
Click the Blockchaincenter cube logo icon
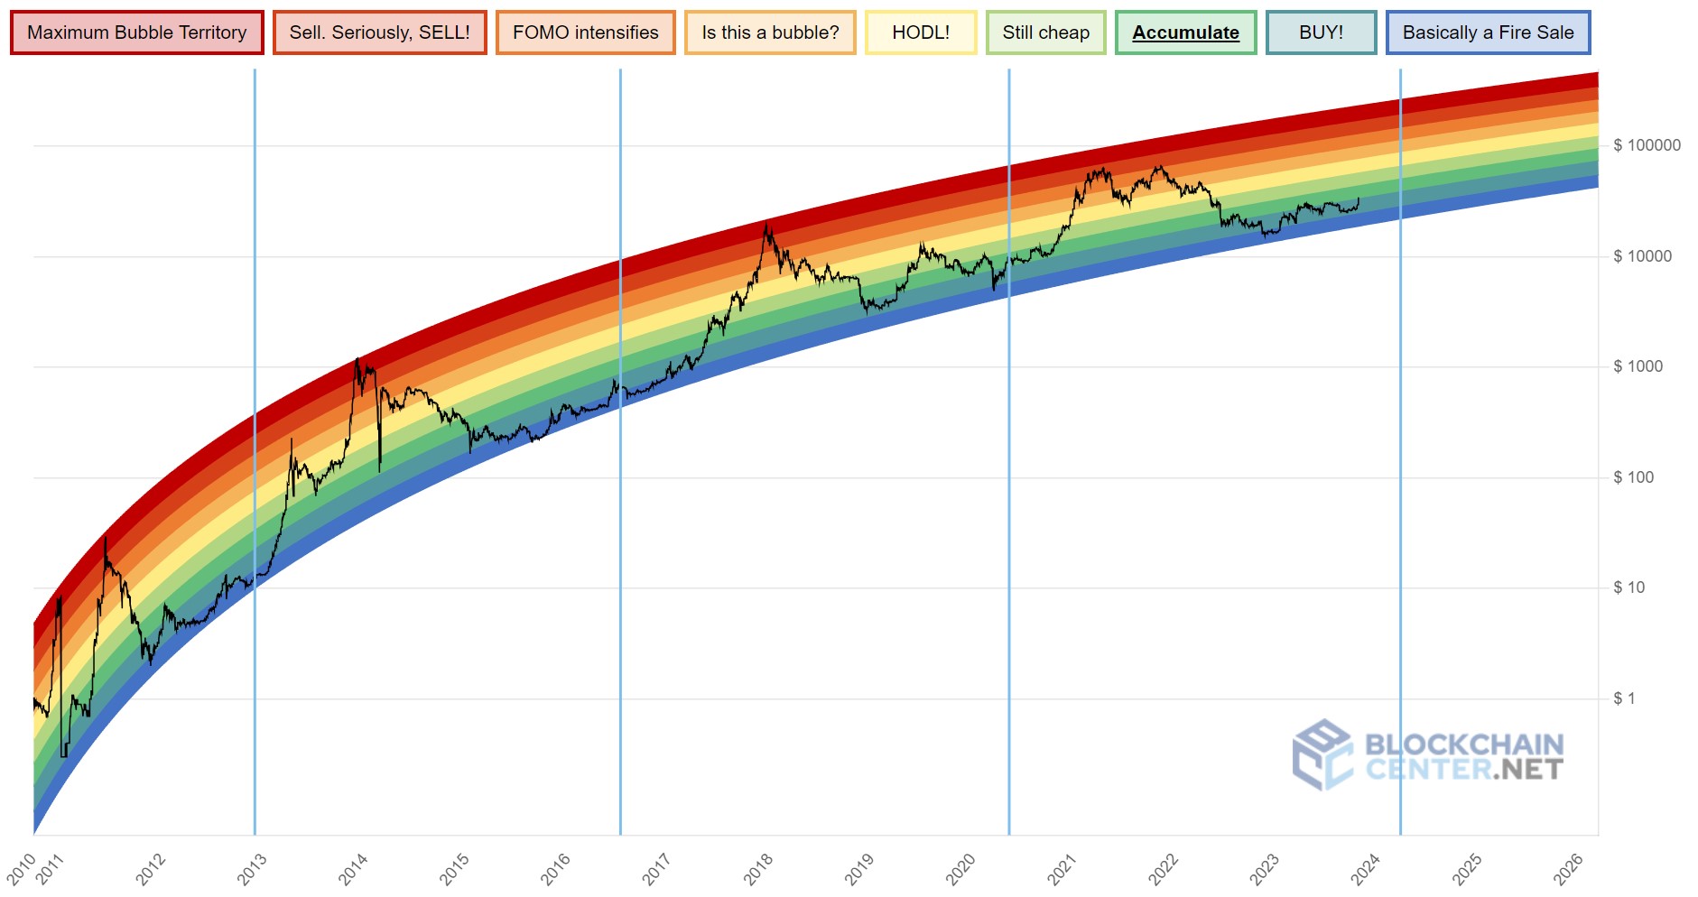pyautogui.click(x=1322, y=754)
